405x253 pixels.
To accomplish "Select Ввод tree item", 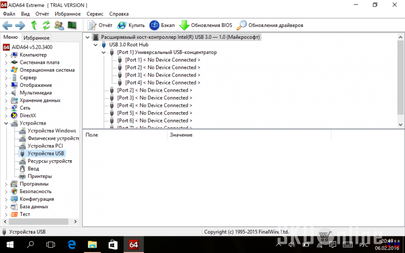I will [x=33, y=169].
